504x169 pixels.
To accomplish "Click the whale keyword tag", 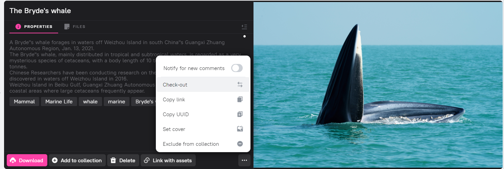I will click(x=90, y=102).
